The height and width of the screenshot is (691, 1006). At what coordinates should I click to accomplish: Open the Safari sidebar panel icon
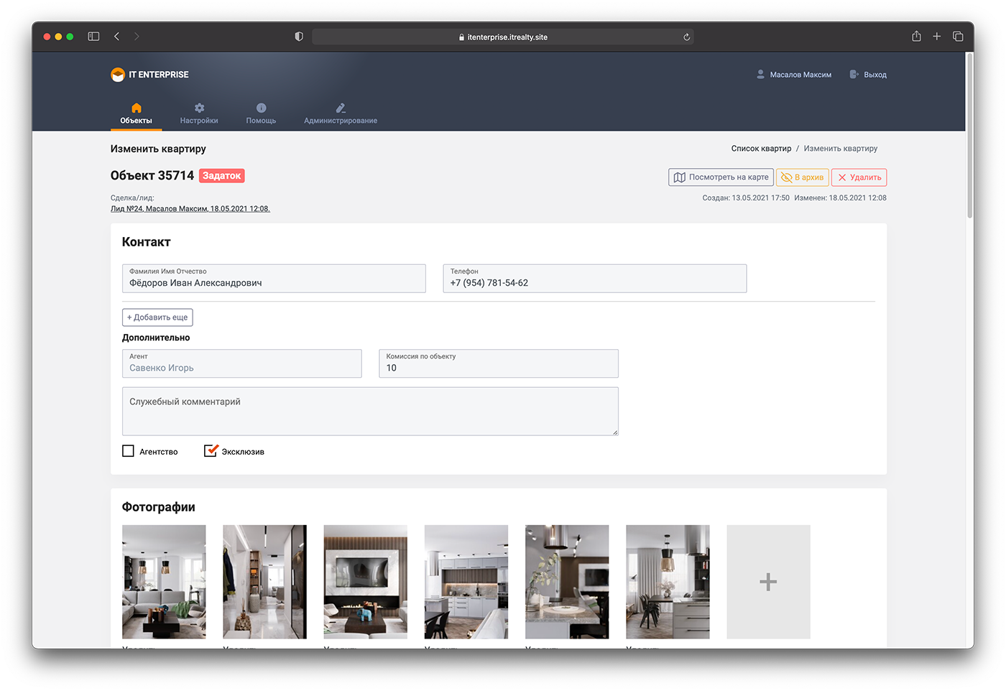pos(93,37)
